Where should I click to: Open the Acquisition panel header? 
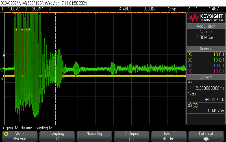(x=206, y=26)
